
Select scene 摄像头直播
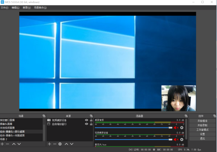tap(21, 124)
